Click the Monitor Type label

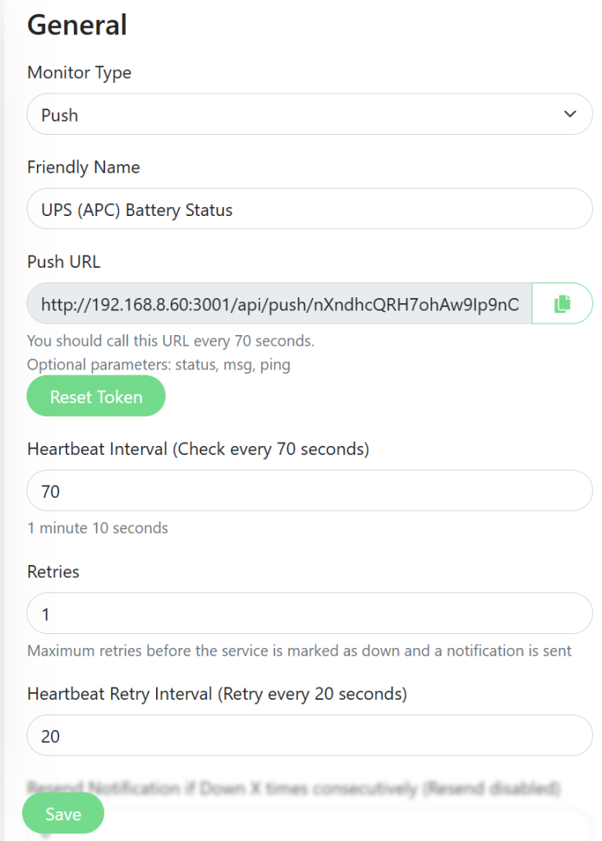tap(79, 73)
